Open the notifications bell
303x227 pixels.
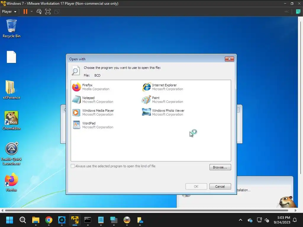coord(295,220)
